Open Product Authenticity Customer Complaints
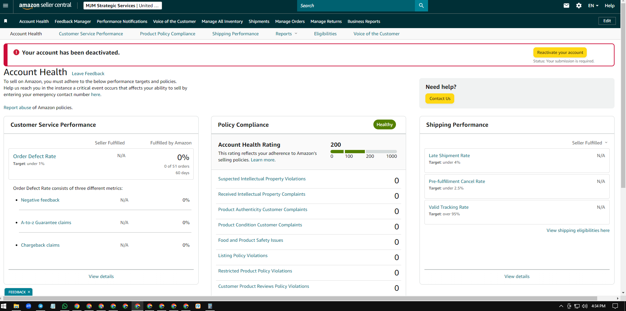 click(x=263, y=209)
